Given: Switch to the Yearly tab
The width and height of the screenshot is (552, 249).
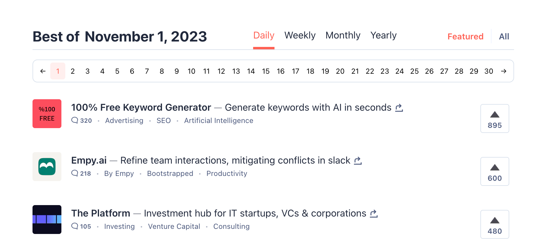Looking at the screenshot, I should pos(383,35).
